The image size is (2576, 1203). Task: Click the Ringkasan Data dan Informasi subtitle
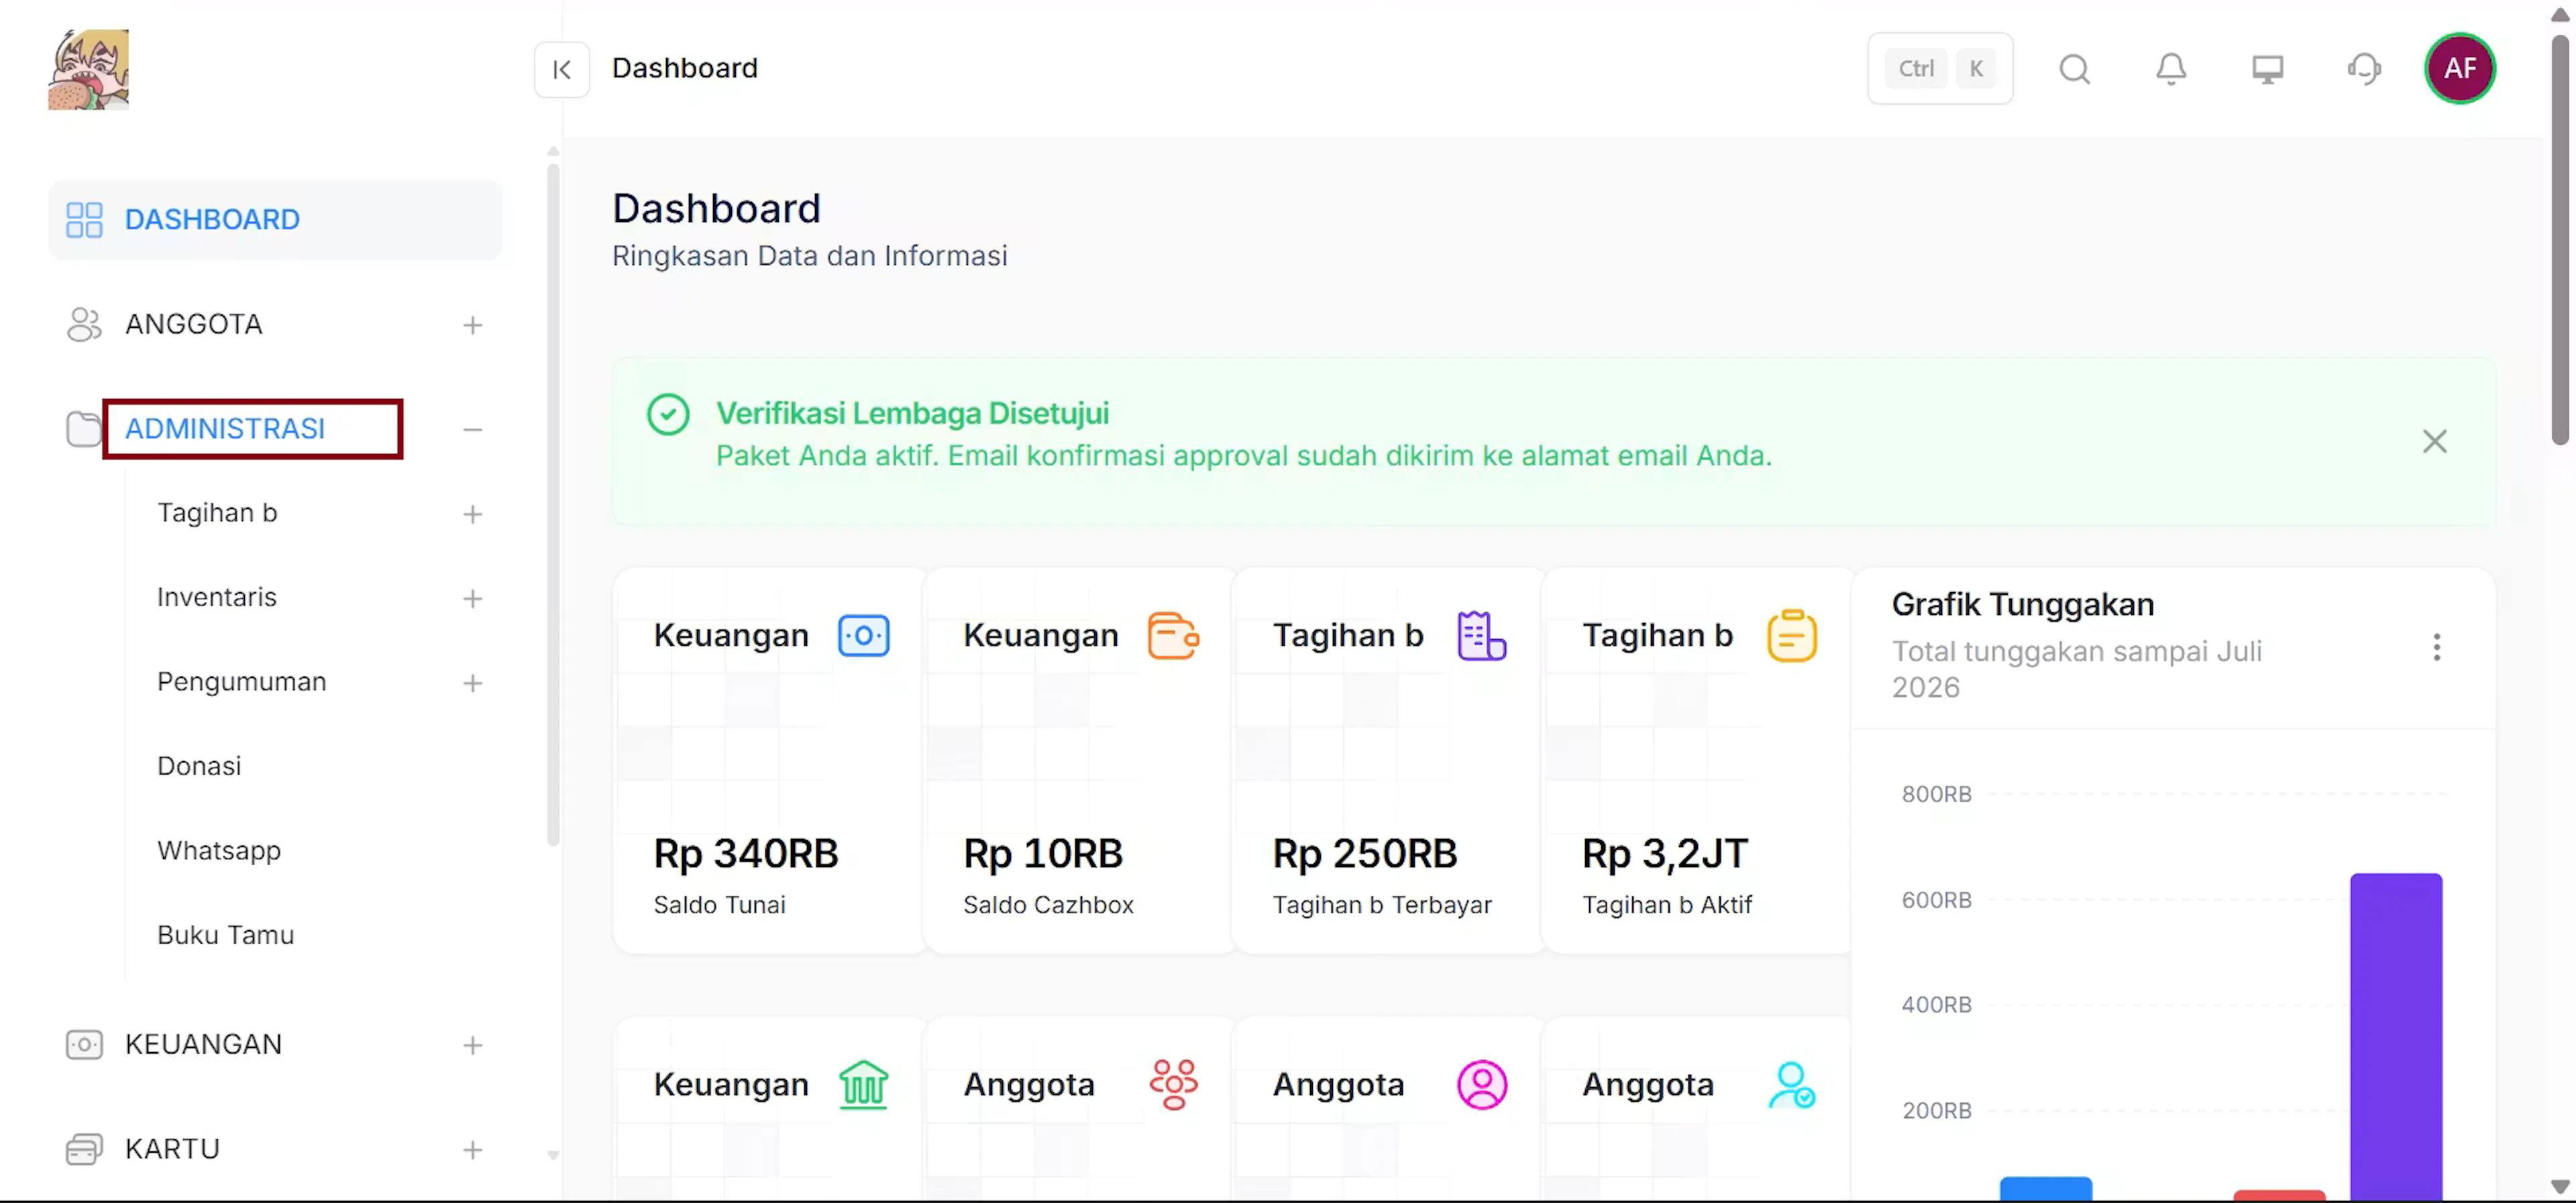(810, 256)
